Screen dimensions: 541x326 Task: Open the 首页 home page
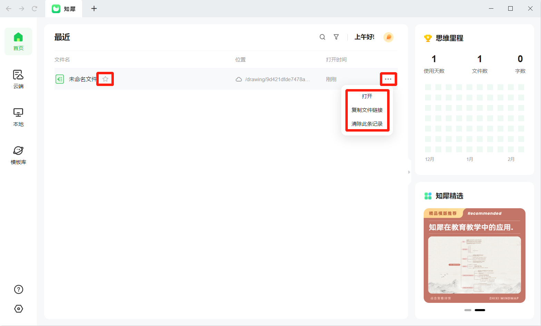coord(18,41)
